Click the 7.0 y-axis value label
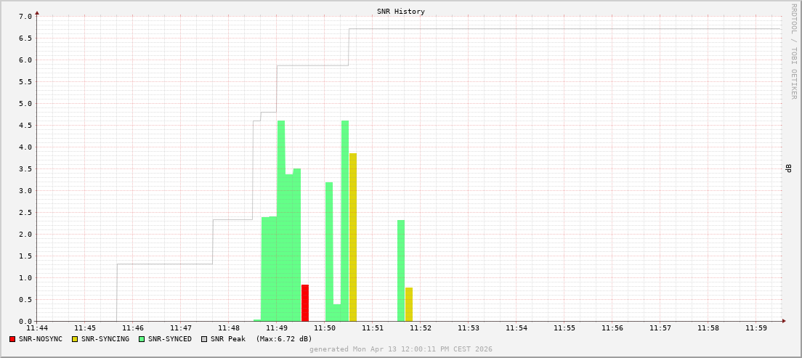Image resolution: width=802 pixels, height=358 pixels. [x=25, y=16]
